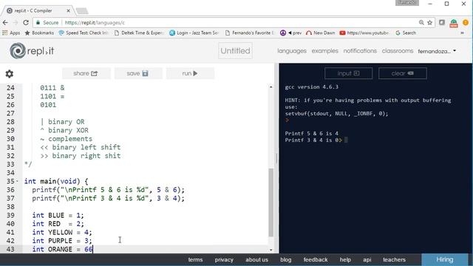Image resolution: width=473 pixels, height=266 pixels.
Task: Click the pane divider handle between editor and console
Action: 276,158
